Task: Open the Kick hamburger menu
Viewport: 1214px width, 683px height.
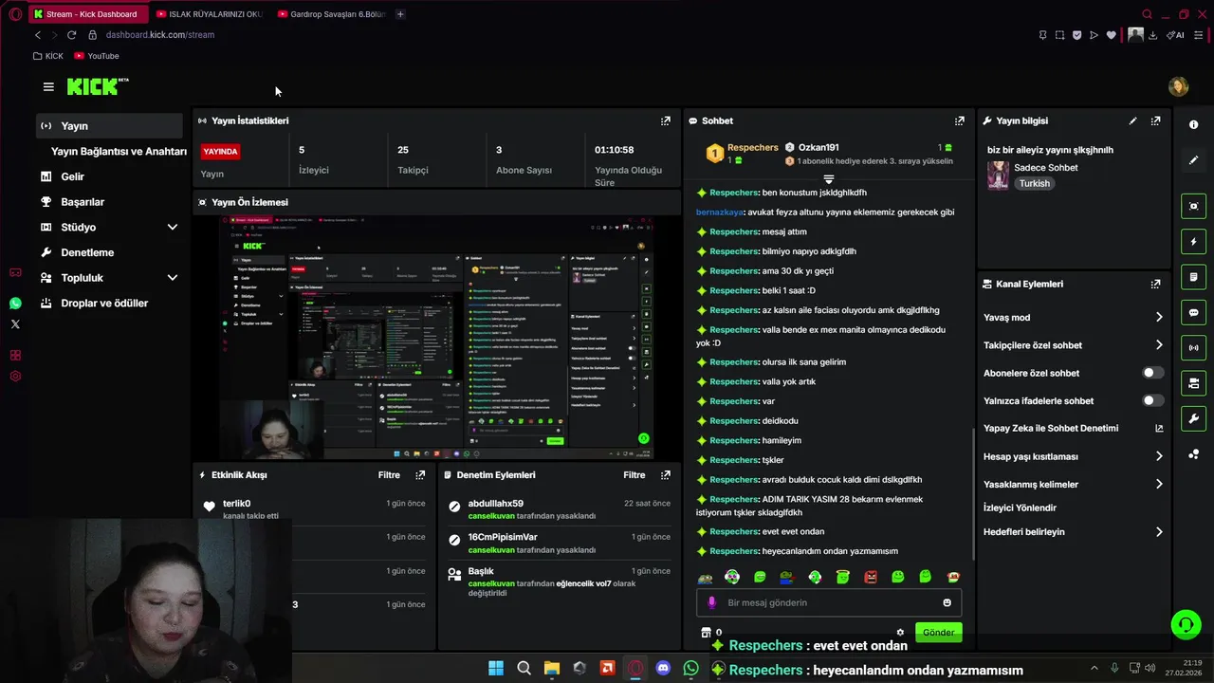Action: coord(48,86)
